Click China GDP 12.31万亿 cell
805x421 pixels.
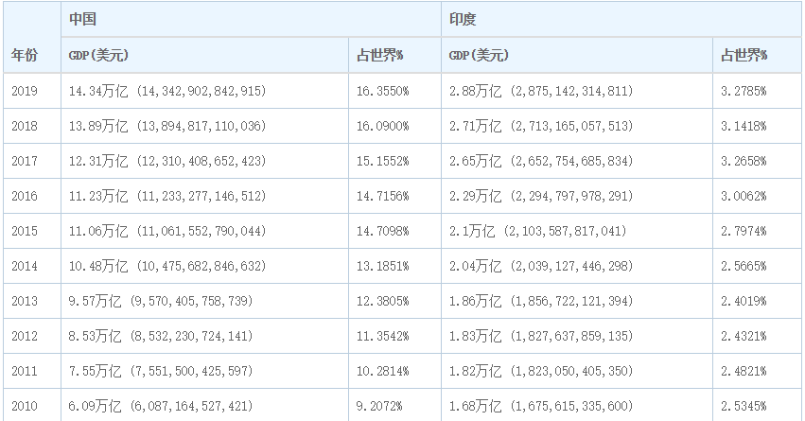[x=205, y=161]
